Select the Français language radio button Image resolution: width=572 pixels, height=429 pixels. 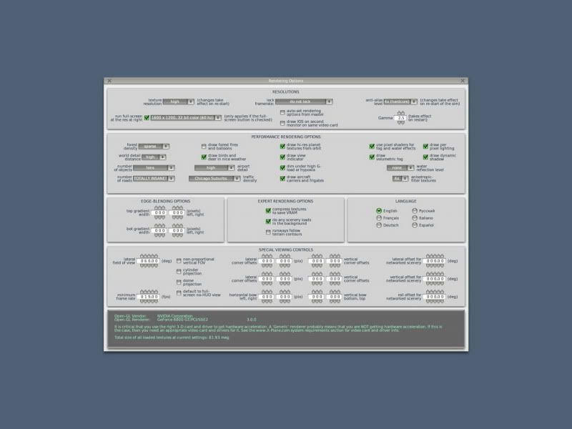click(x=379, y=218)
